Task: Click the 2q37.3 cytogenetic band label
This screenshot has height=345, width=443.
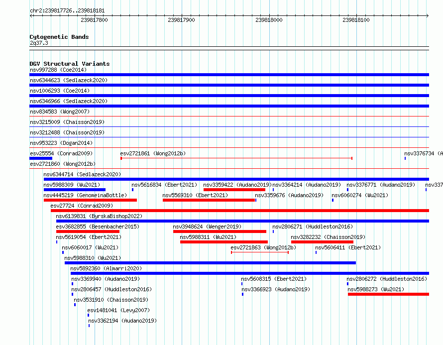Action: [39, 43]
